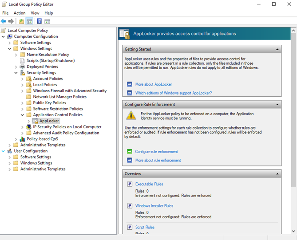This screenshot has width=297, height=240.
Task: Open Which editions of Windows support AppLocker link
Action: [174, 93]
